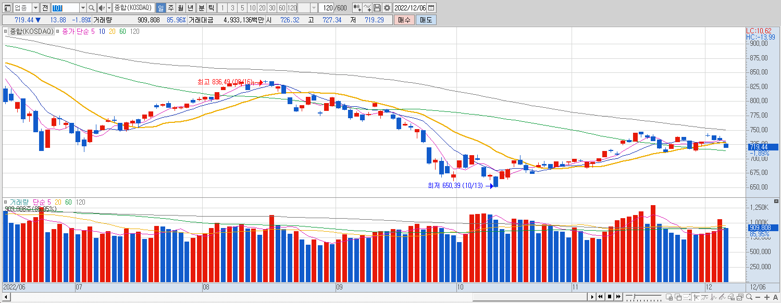This screenshot has height=303, width=781.
Task: Click the eraser delete drawings icon
Action: click(x=731, y=297)
